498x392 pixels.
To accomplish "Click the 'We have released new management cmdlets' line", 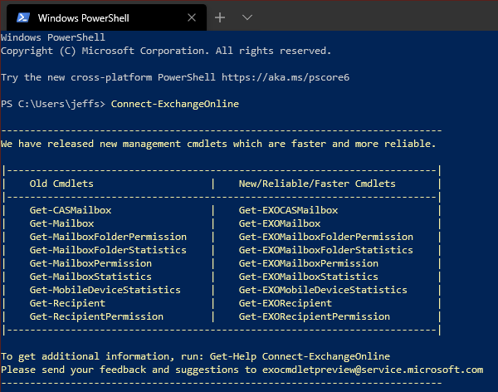I will tap(217, 144).
